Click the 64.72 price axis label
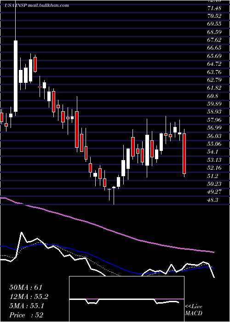 pos(215,64)
